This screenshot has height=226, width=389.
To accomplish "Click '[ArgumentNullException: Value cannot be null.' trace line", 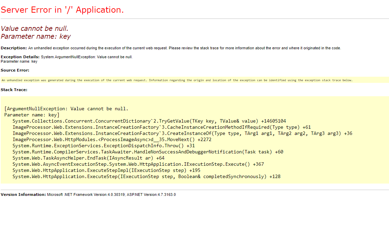I will (66, 109).
